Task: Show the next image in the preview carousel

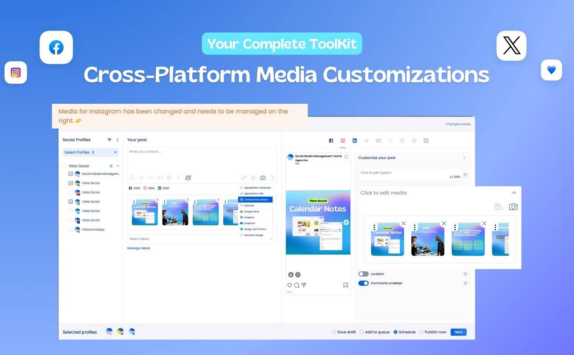Action: [x=346, y=222]
